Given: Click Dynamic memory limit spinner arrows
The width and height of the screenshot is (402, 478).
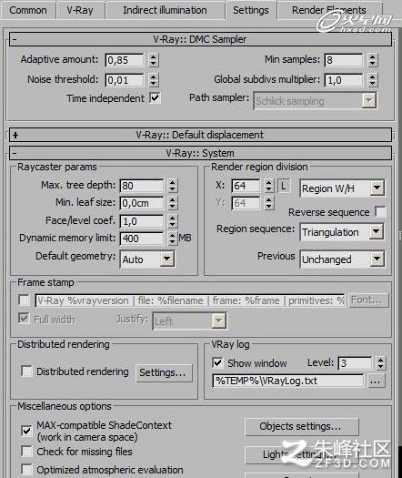Looking at the screenshot, I should click(173, 239).
